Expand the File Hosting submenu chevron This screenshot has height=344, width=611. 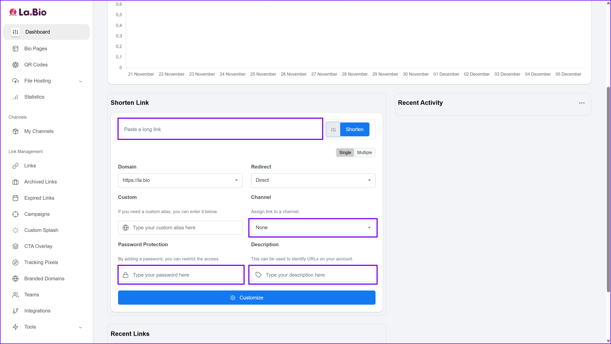coord(80,81)
